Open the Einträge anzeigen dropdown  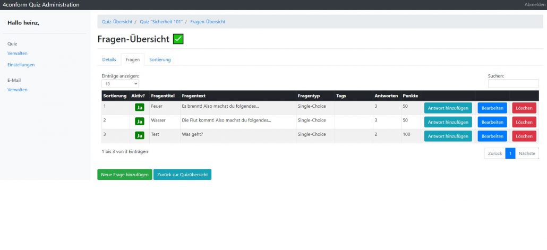(120, 83)
